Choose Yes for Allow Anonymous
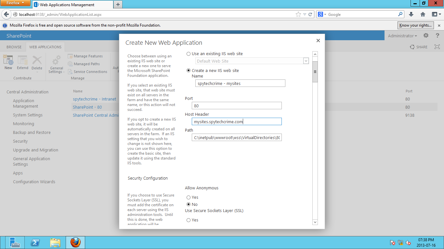Image resolution: width=444 pixels, height=249 pixels. (189, 197)
